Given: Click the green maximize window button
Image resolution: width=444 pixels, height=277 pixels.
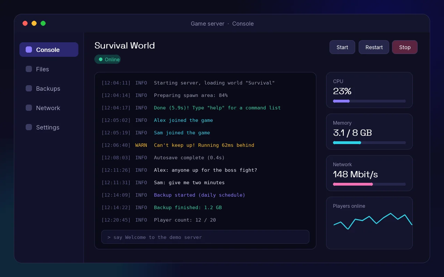Looking at the screenshot, I should tap(43, 23).
